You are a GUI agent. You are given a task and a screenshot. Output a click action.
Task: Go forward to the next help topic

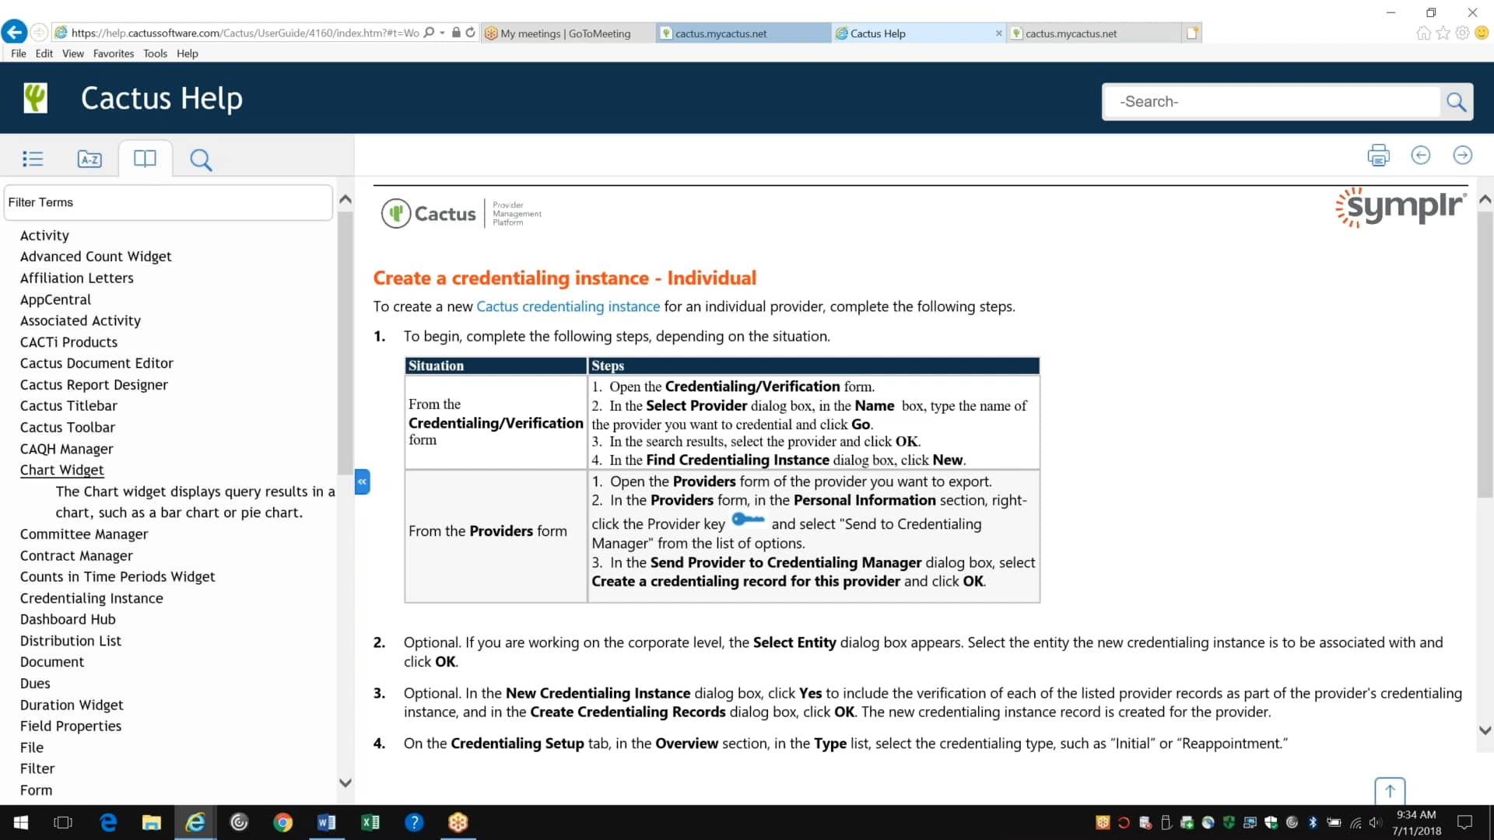click(x=1463, y=155)
